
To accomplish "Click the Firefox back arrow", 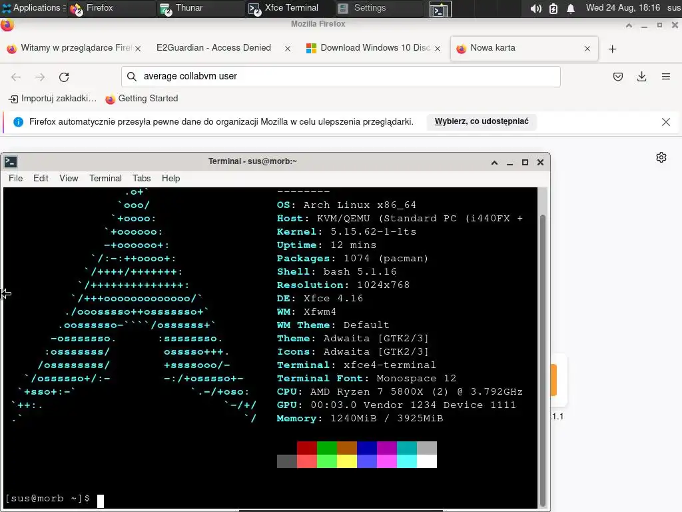I will coord(16,77).
